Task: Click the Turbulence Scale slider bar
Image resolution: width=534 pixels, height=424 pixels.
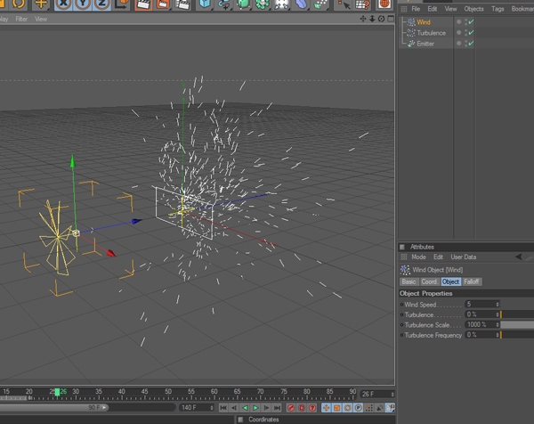Action: coord(515,325)
